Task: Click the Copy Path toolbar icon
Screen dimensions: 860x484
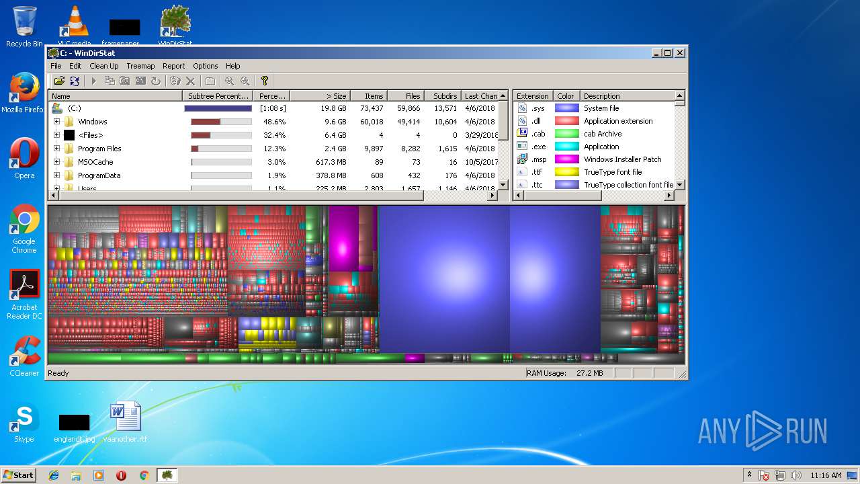Action: (110, 81)
